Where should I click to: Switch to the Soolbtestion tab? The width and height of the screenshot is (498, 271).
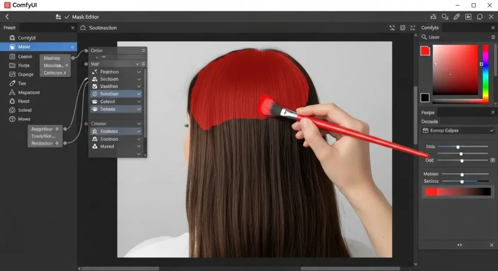[x=102, y=28]
